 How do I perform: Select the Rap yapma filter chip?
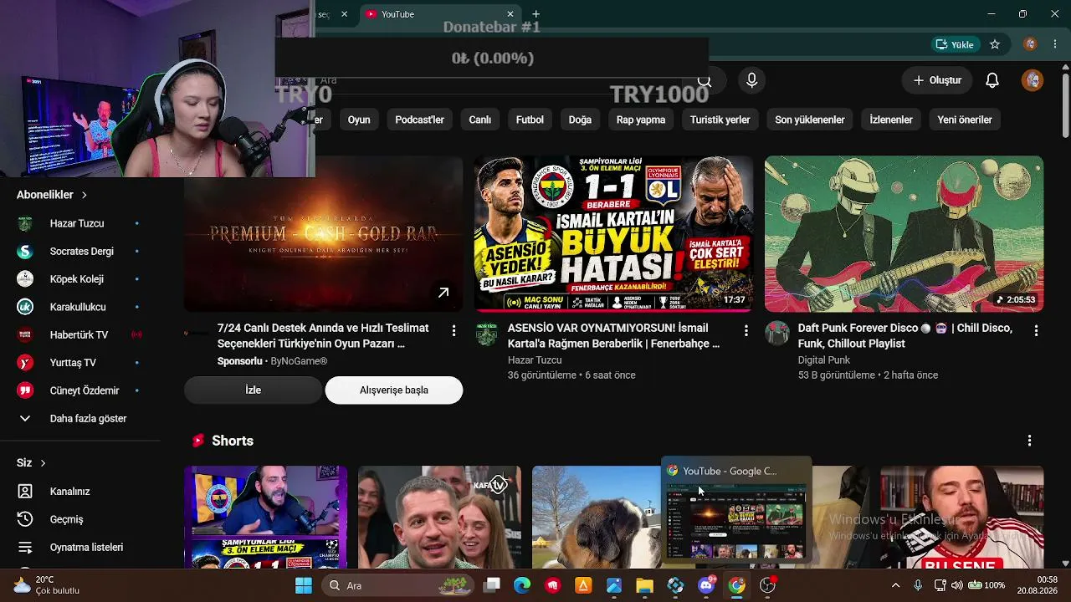[x=641, y=120]
